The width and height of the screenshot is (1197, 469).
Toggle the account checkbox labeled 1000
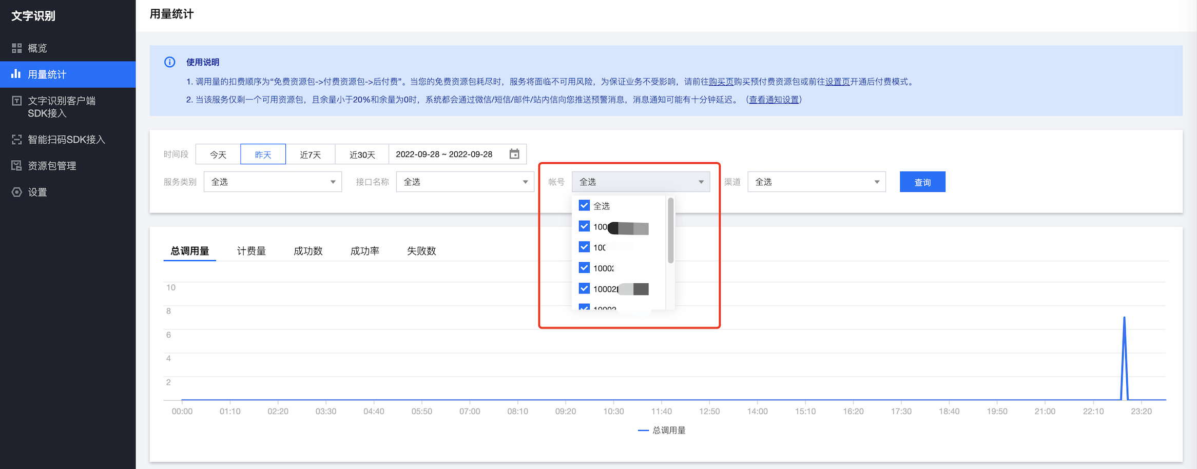tap(584, 268)
